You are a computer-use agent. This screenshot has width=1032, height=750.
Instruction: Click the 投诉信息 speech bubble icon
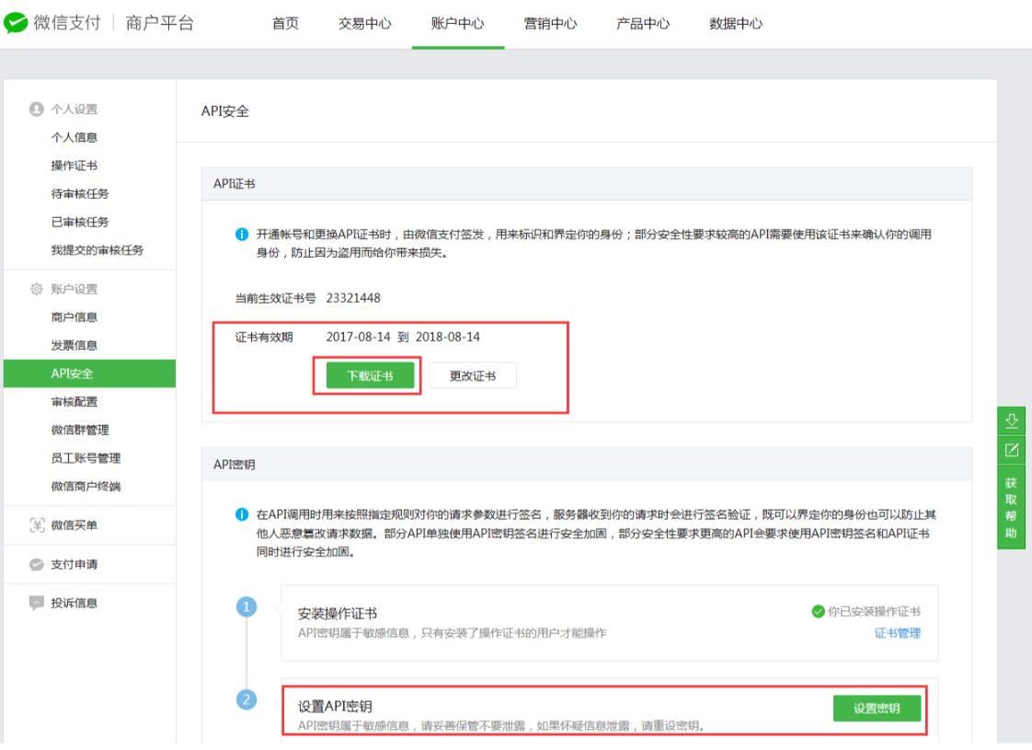point(36,603)
